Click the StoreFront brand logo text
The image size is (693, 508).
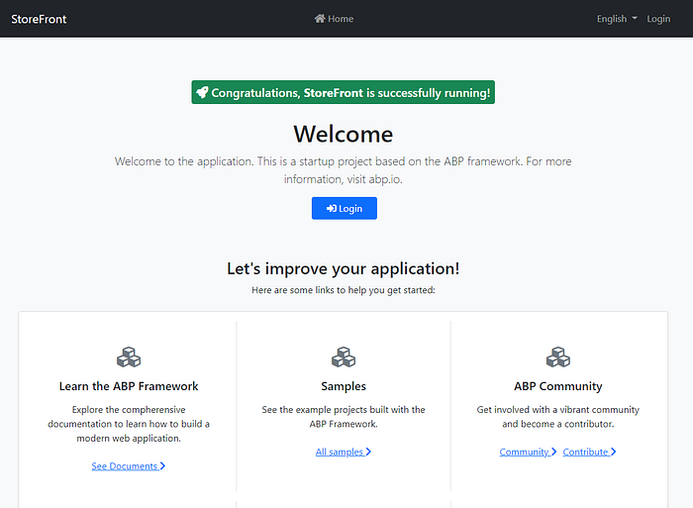click(39, 19)
